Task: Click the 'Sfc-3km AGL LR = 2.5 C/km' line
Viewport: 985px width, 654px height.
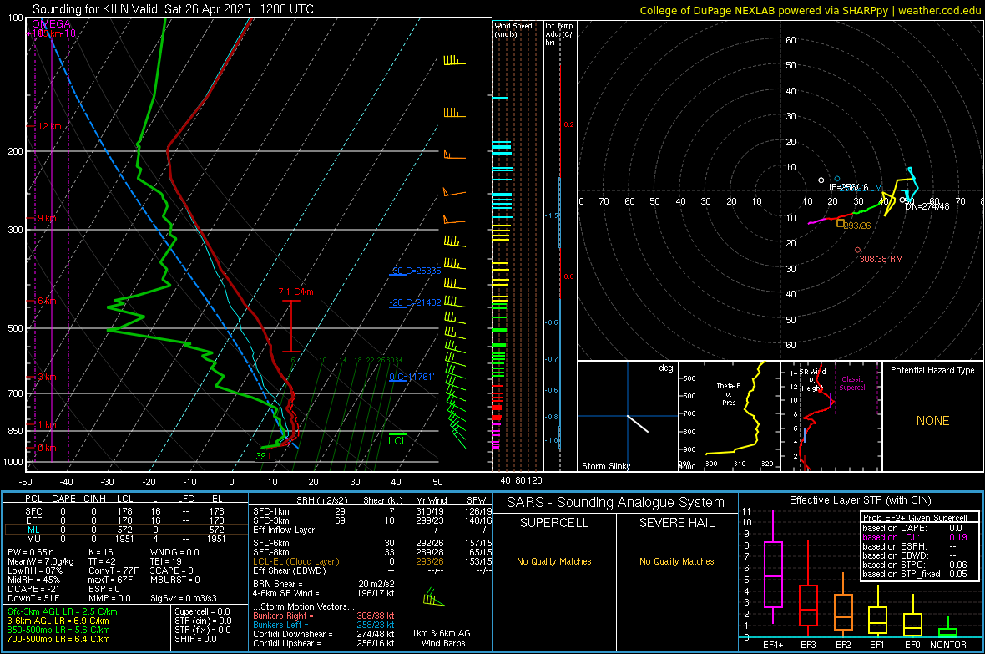Action: coord(63,612)
